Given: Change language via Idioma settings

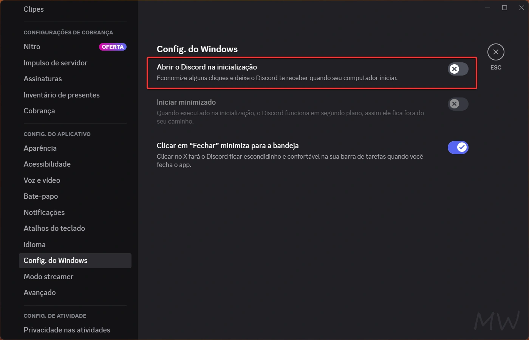Looking at the screenshot, I should (x=34, y=244).
